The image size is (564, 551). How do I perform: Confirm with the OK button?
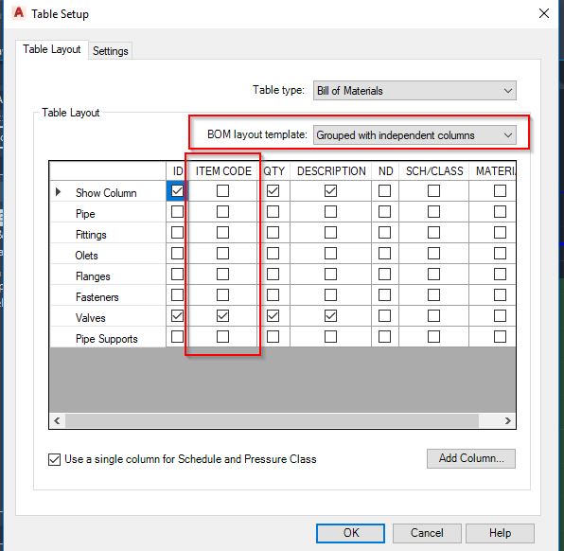(x=351, y=533)
